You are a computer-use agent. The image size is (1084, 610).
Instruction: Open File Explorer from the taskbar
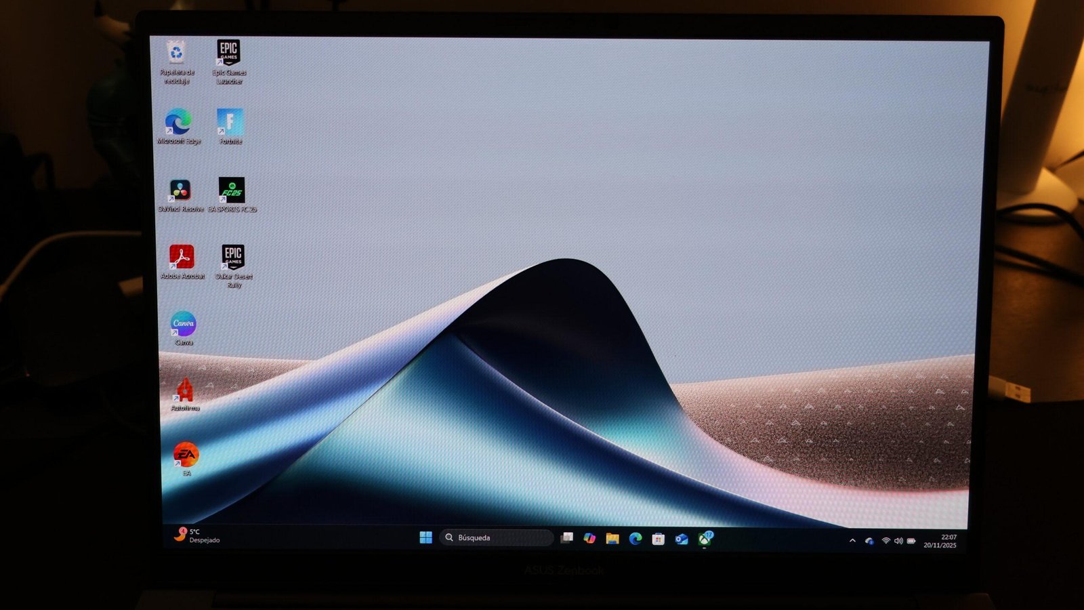(612, 538)
